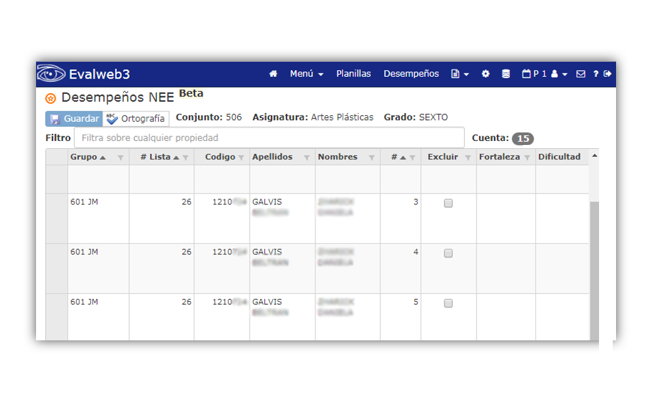658x400 pixels.
Task: Click the Ortografía spellcheck button
Action: (136, 119)
